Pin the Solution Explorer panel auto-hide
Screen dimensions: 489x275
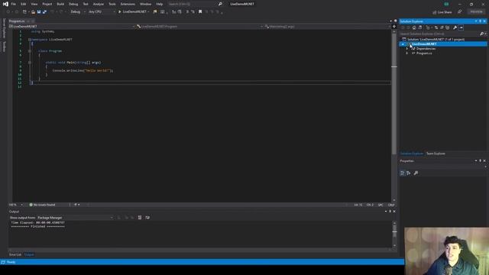[481, 21]
